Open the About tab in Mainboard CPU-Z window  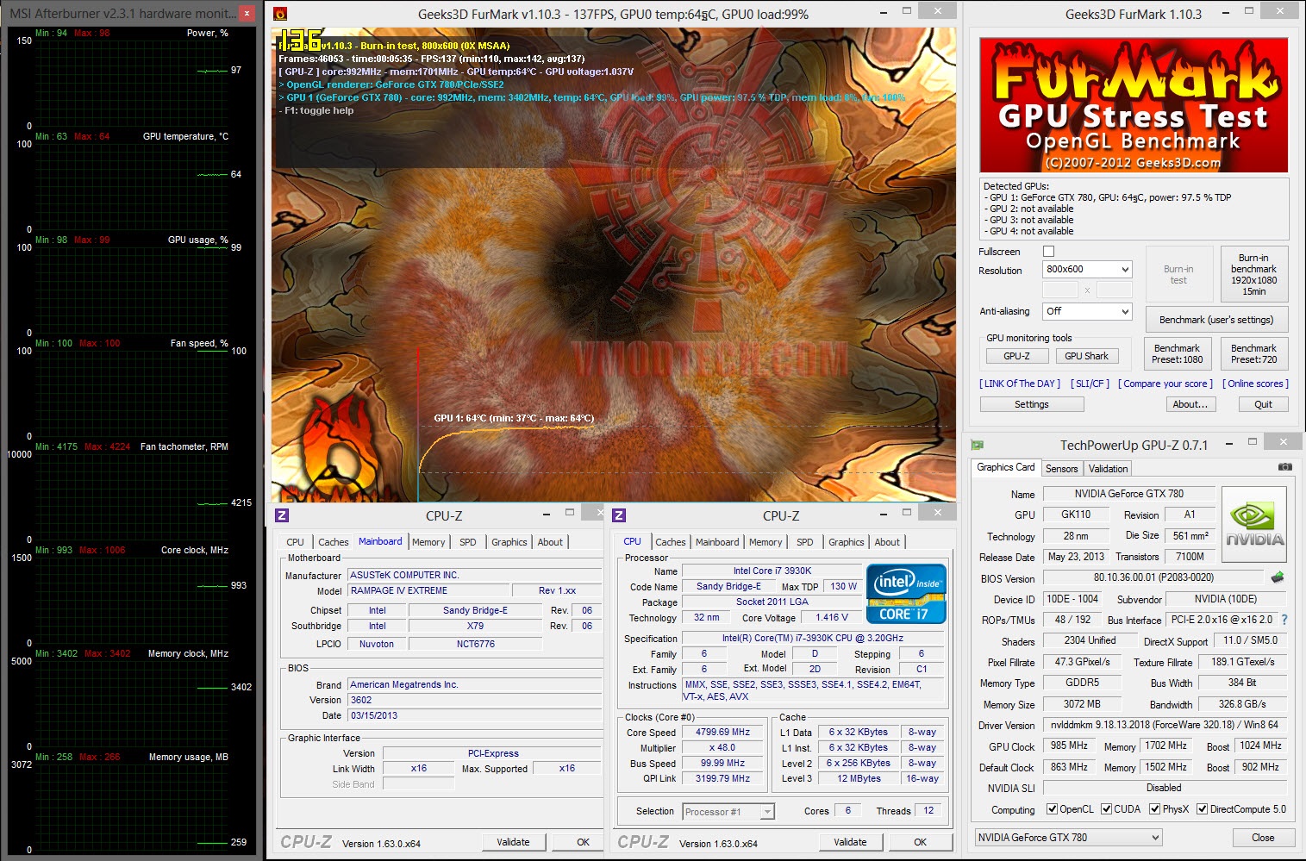[550, 542]
